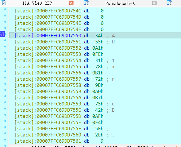The height and width of the screenshot is (147, 181).
Task: Click the IDA View-RIP tab icon
Action: (x=3, y=2)
